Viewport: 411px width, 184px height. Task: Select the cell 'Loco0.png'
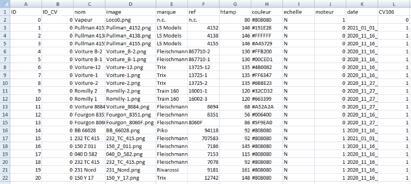click(131, 20)
